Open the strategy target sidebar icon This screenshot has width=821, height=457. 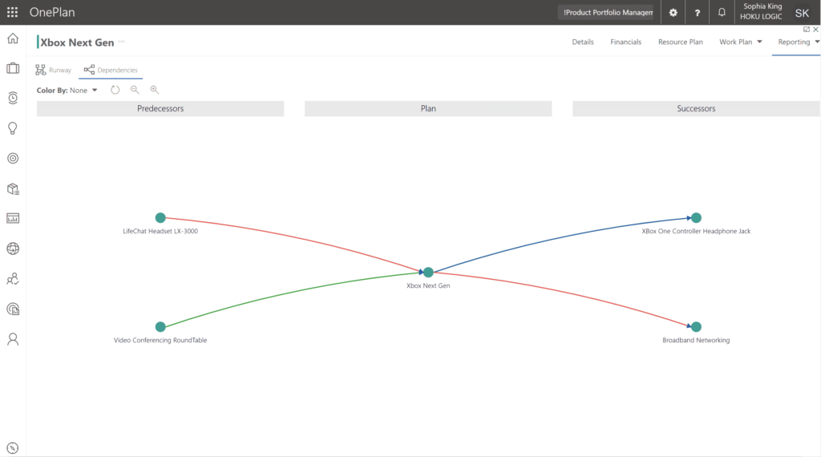(13, 158)
